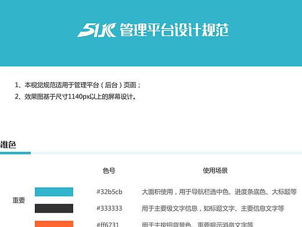Pick the orange #ff6731 color swatch

tap(54, 224)
